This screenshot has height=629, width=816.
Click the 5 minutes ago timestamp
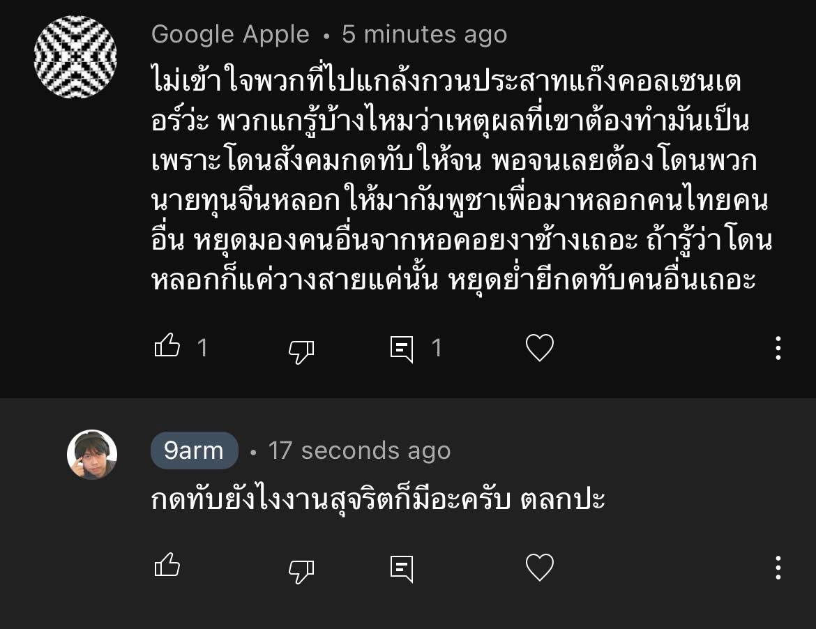point(424,34)
